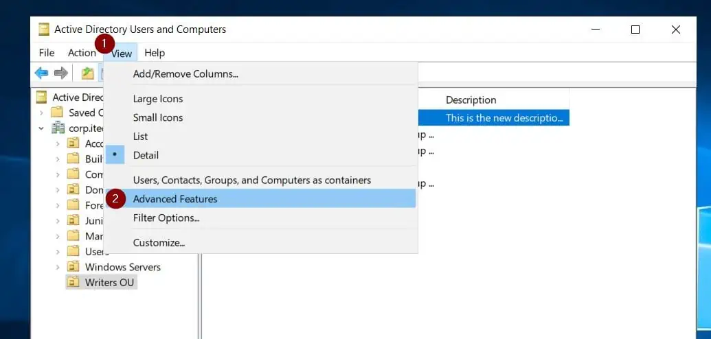Click the Active Directory root node icon
The width and height of the screenshot is (711, 339).
[42, 97]
